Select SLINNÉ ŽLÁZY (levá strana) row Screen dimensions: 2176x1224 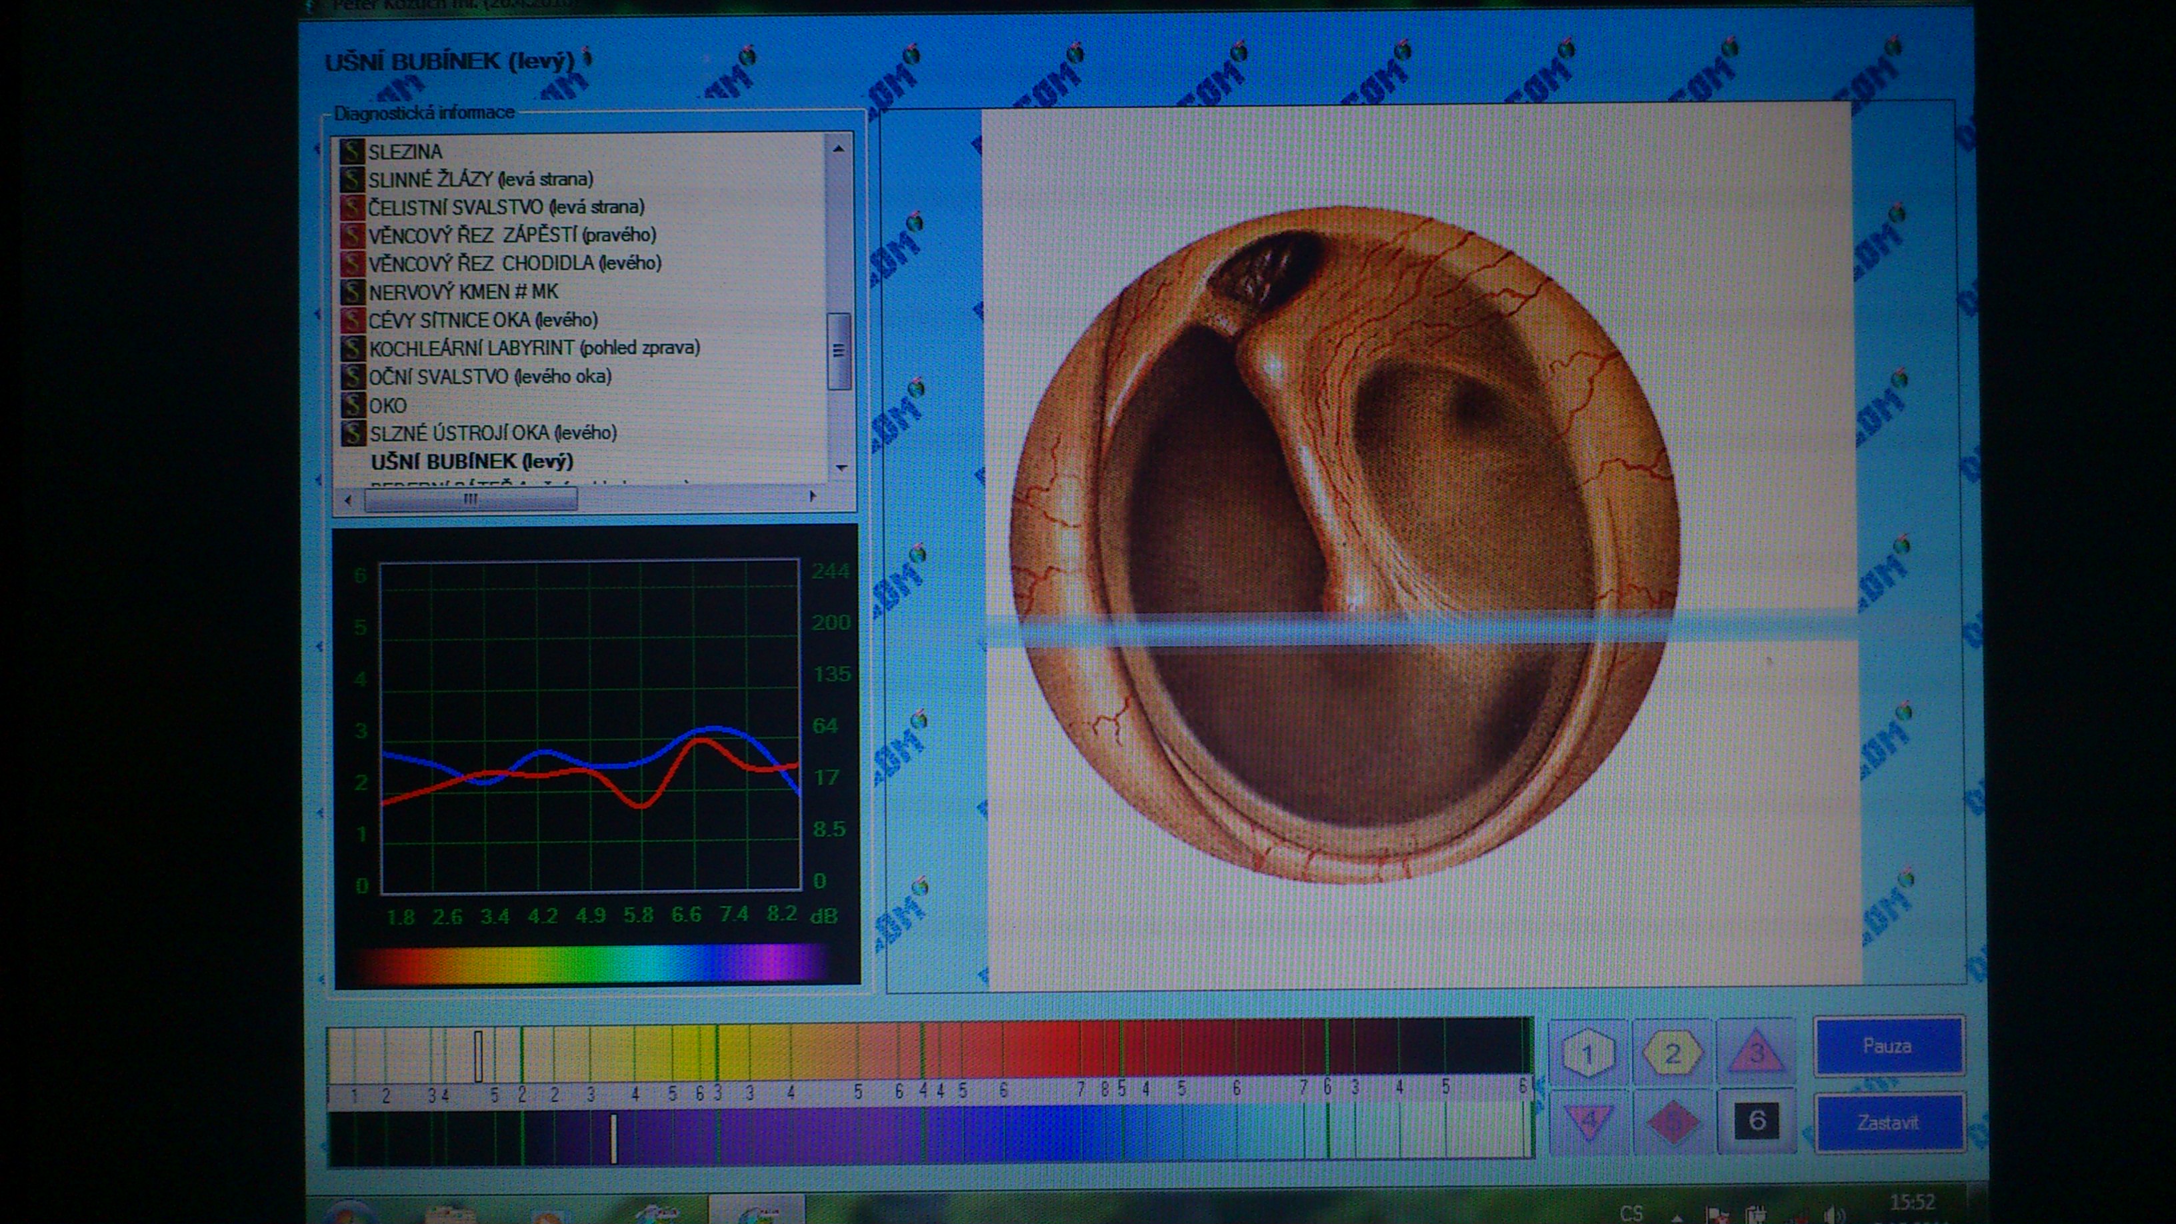[481, 179]
